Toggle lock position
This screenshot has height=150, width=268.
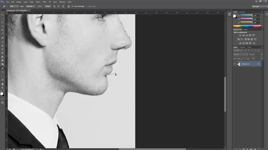pos(245,59)
